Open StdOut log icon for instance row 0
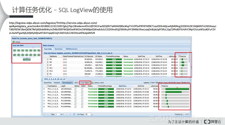 (x=76, y=89)
